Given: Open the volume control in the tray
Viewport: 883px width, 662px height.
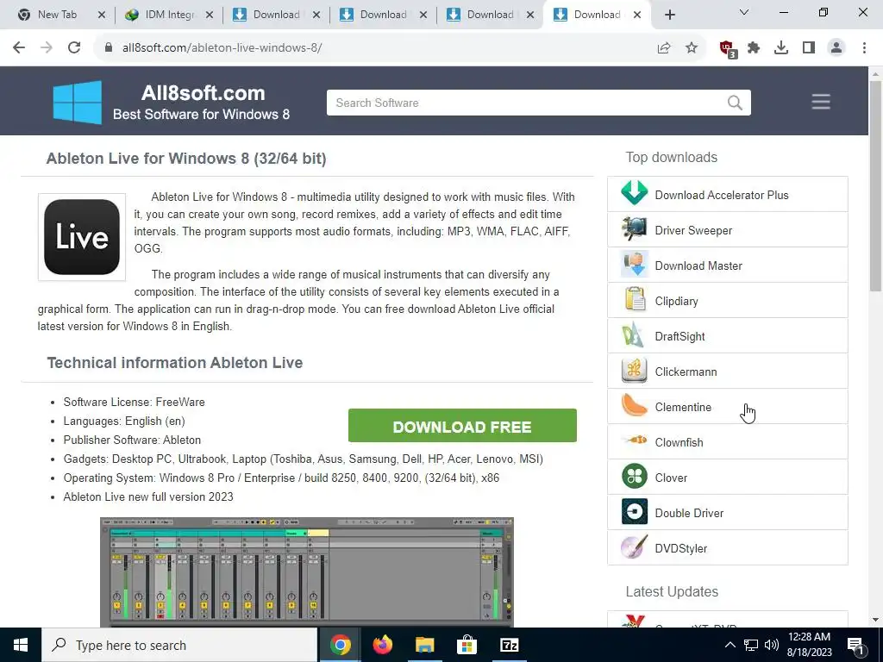Looking at the screenshot, I should [772, 645].
